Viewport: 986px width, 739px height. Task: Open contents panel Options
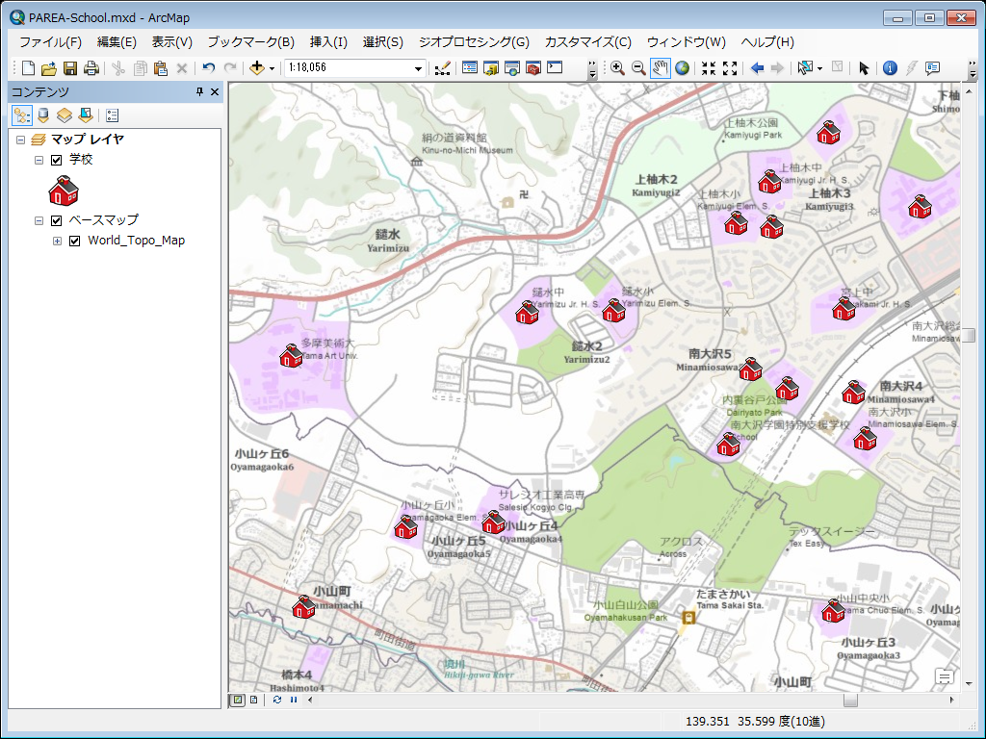[x=112, y=115]
